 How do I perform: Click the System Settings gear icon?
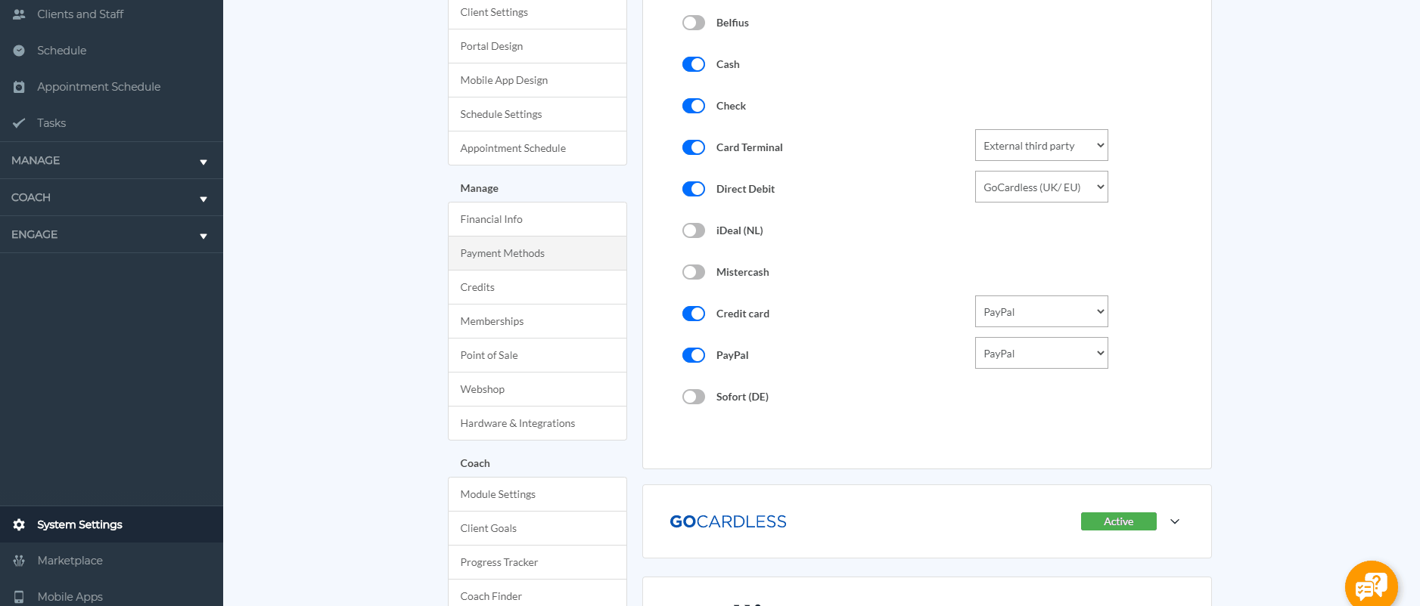pos(19,524)
